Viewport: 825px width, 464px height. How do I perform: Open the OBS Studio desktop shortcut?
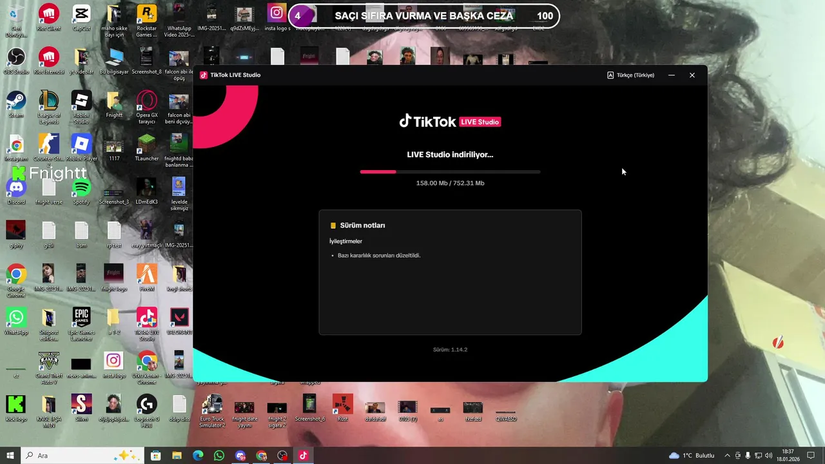coord(16,62)
